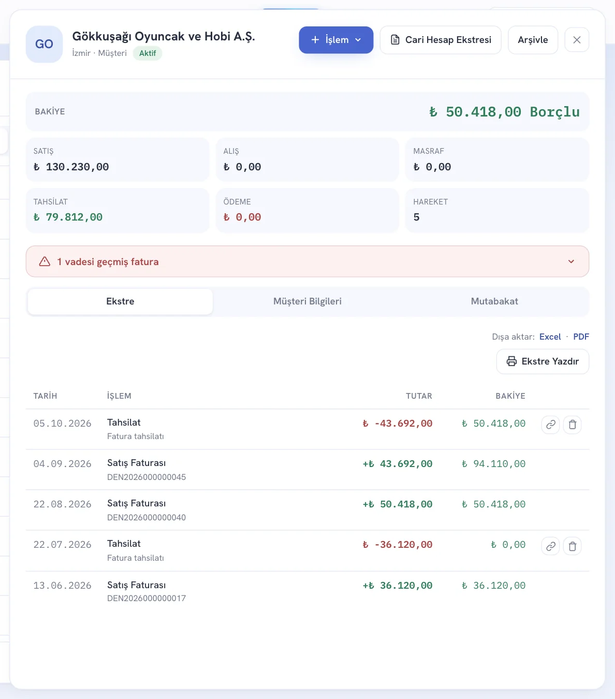Export the statement as PDF
This screenshot has width=615, height=699.
[x=581, y=337]
